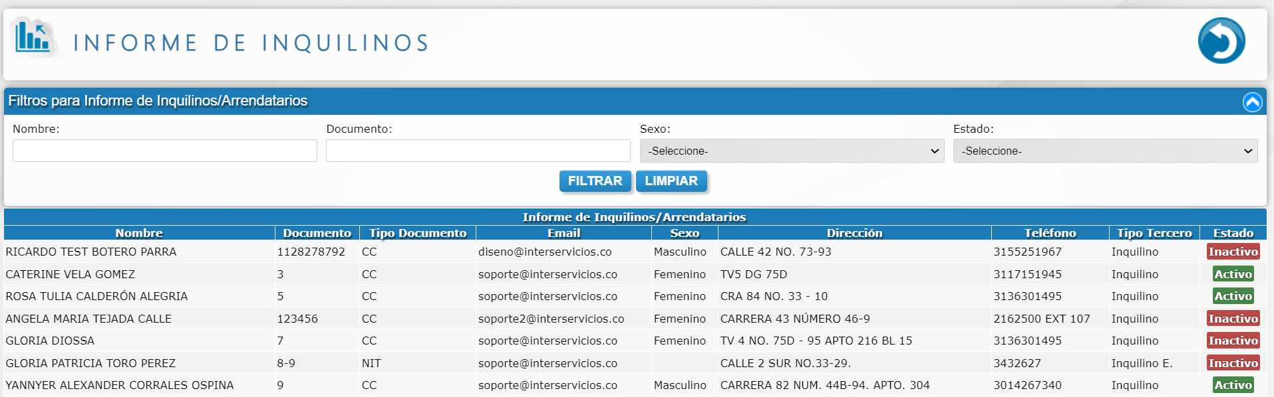Toggle Inactivo status for Gloria Patricia Toro

click(x=1233, y=363)
